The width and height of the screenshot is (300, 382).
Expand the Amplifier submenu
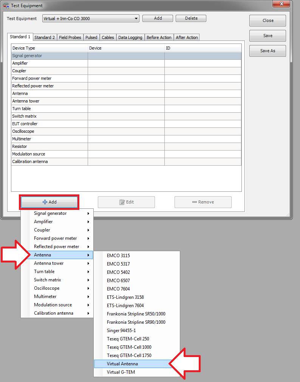point(57,222)
